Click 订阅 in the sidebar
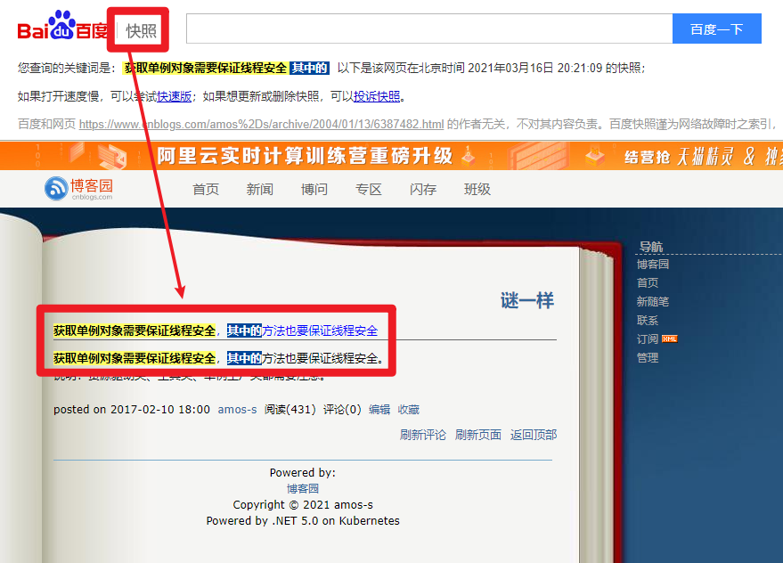This screenshot has height=563, width=783. pos(648,339)
